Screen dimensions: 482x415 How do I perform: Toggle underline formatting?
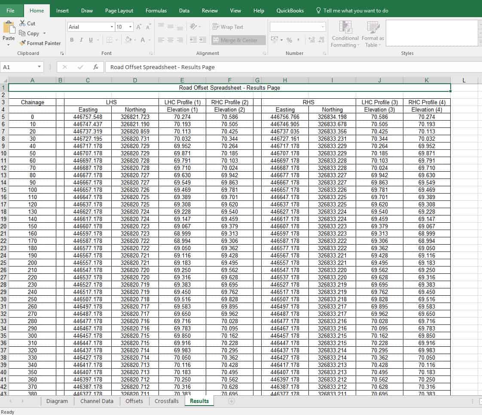click(91, 40)
